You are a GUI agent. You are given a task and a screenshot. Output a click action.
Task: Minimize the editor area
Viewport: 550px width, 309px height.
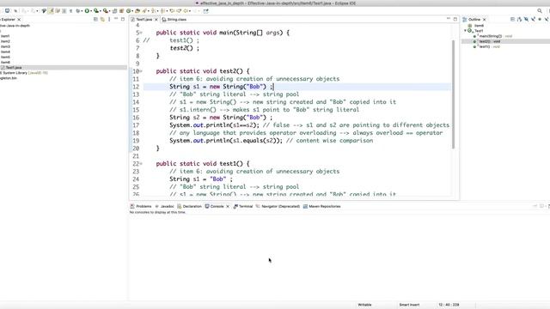[x=449, y=18]
